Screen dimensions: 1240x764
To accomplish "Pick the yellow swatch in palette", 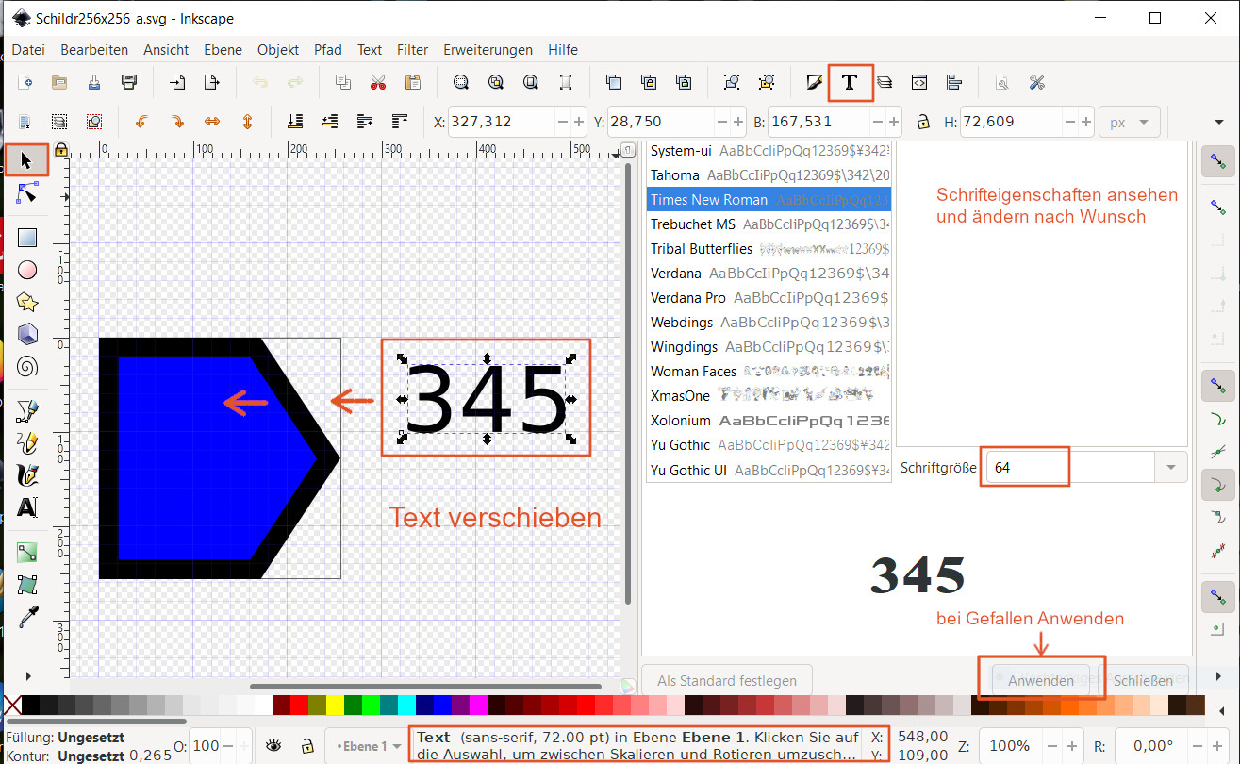I will 334,706.
